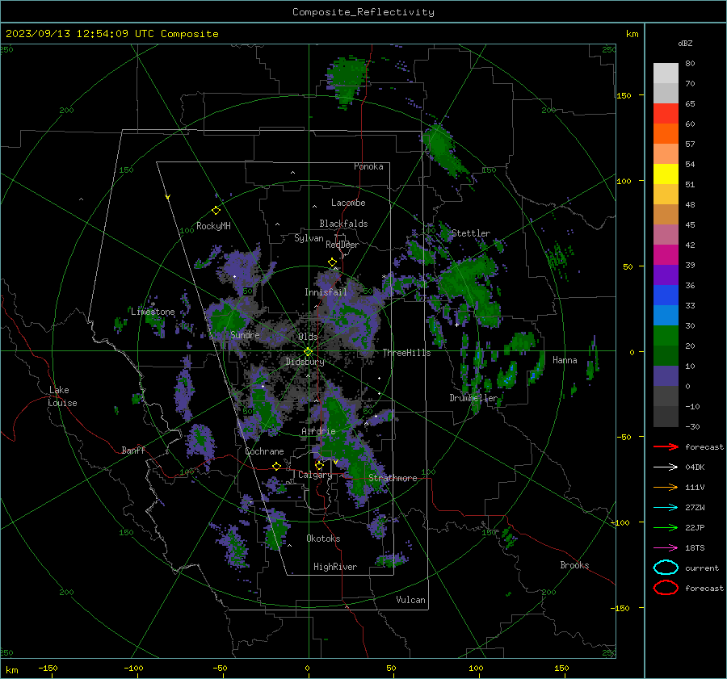The width and height of the screenshot is (727, 679).
Task: Click the yellow diamond marker near RockyMH
Action: (216, 211)
